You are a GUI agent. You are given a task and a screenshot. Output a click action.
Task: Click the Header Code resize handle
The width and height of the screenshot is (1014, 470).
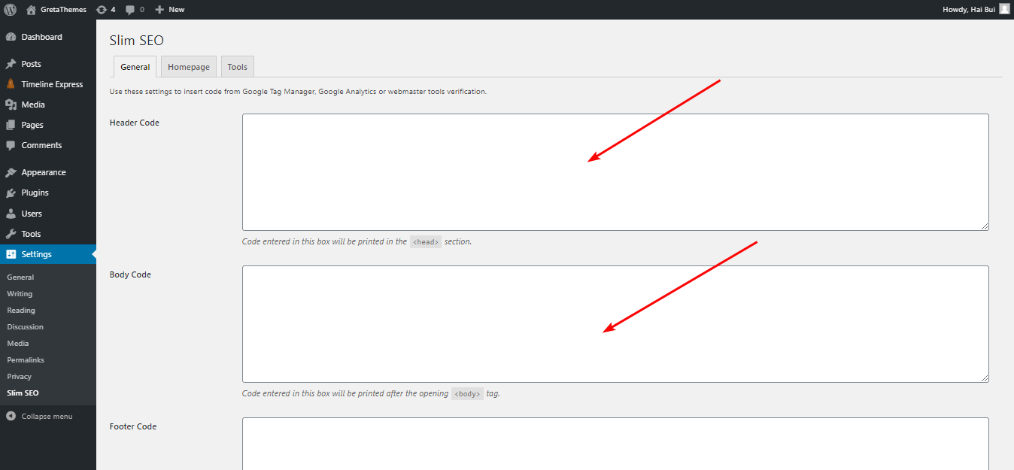(985, 226)
